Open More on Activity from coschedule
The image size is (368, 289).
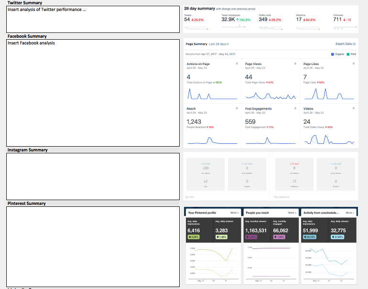tap(350, 213)
